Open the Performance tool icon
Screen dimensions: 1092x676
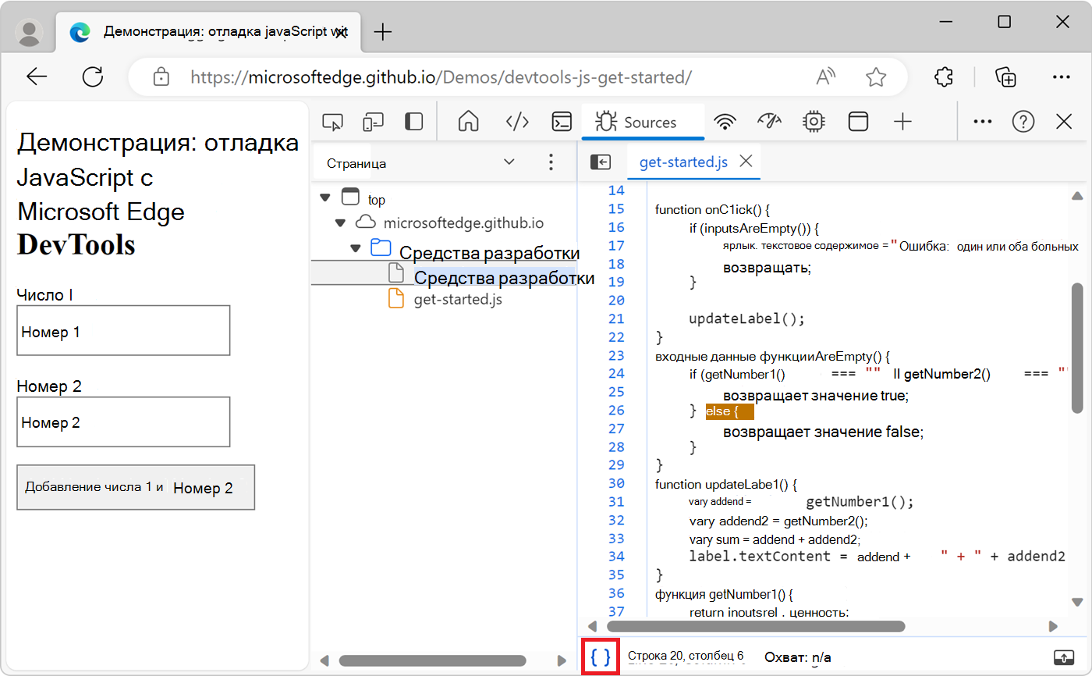[x=769, y=122]
